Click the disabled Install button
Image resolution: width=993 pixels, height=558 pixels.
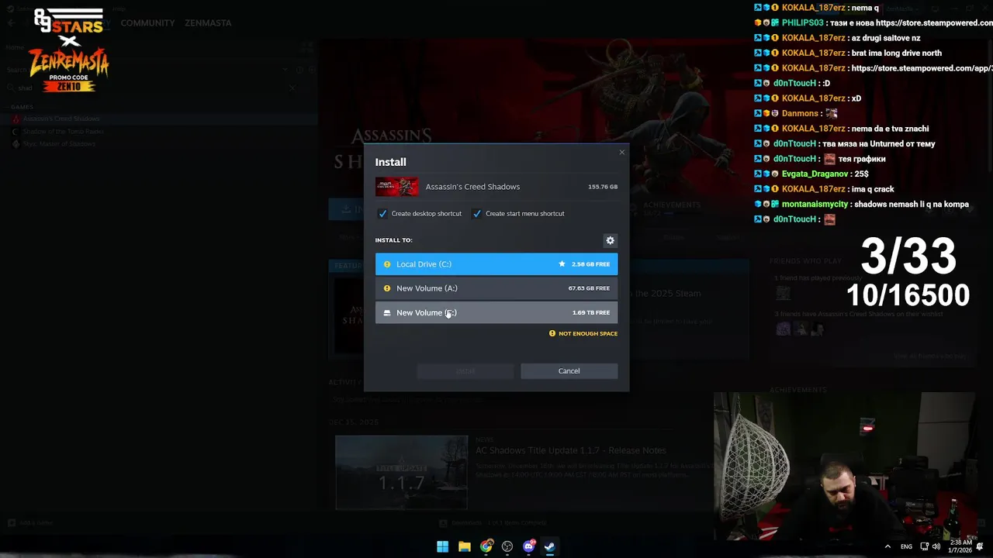coord(465,370)
